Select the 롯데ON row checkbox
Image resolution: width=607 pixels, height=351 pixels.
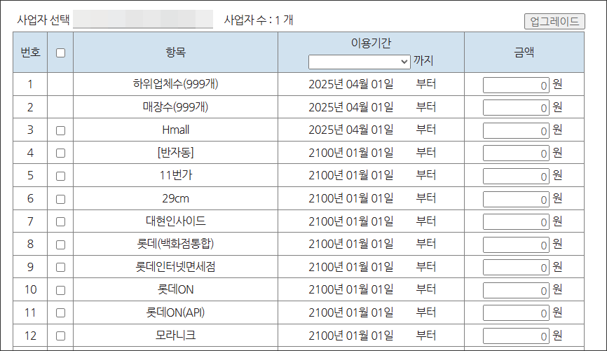click(60, 290)
